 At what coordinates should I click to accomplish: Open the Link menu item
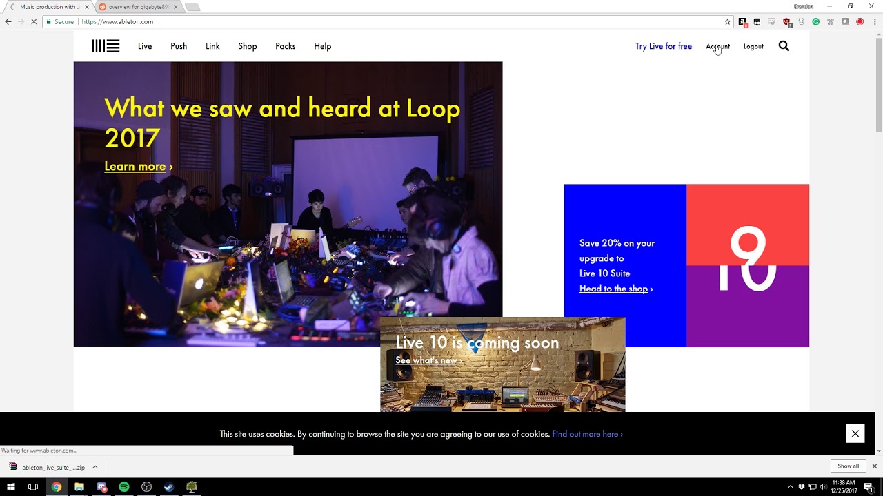click(x=212, y=46)
